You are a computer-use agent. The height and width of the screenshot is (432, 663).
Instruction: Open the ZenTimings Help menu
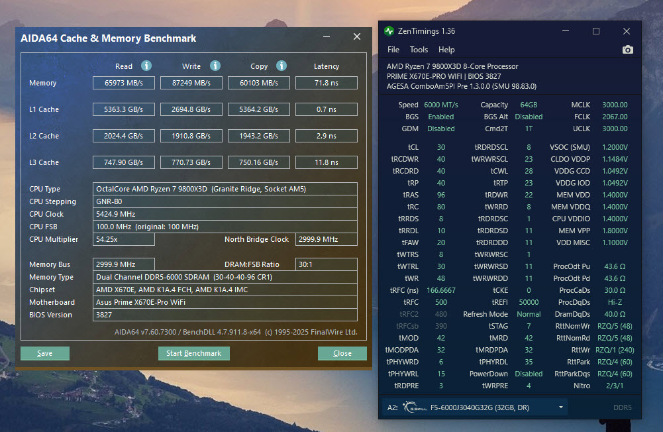point(446,50)
